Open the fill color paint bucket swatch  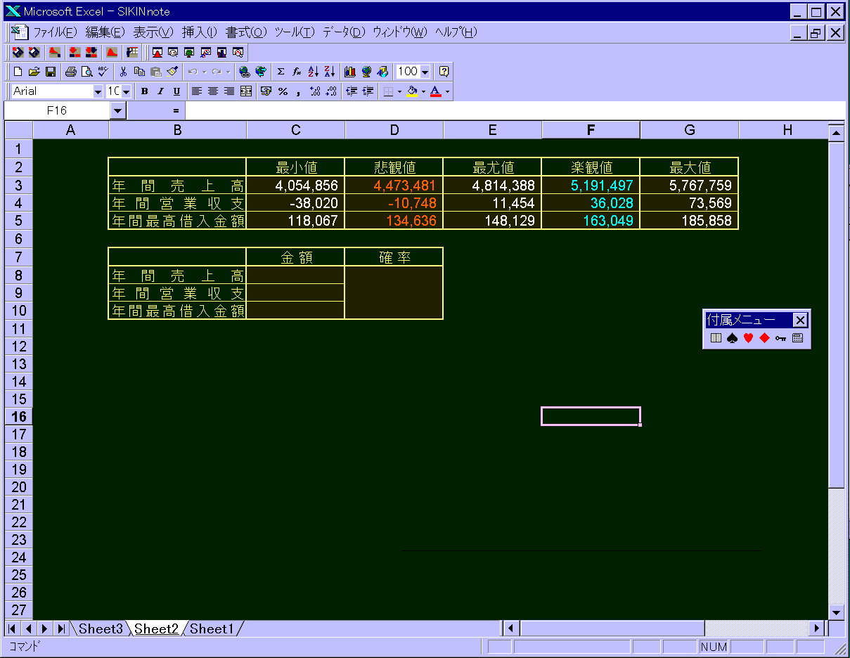coord(411,91)
